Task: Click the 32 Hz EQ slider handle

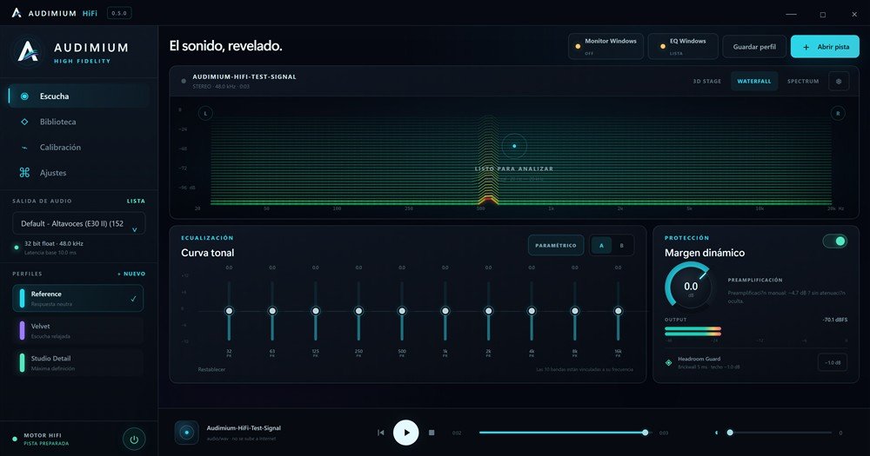Action: coord(229,312)
